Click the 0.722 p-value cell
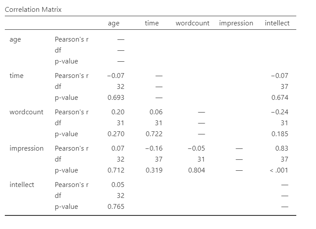 (154, 134)
